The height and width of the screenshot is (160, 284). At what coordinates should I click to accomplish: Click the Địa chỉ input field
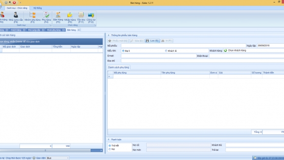coord(203,61)
